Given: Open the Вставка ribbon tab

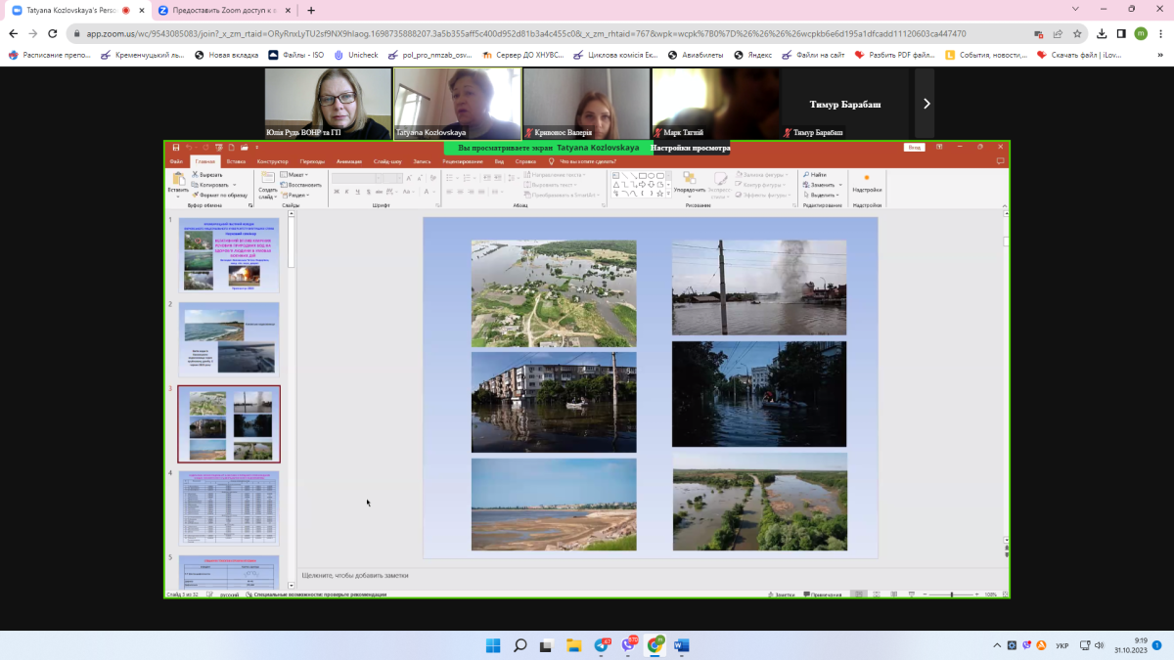Looking at the screenshot, I should coord(236,161).
